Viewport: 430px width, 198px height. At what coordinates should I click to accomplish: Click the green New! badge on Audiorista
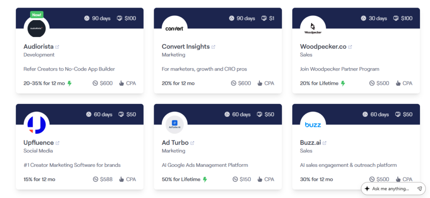click(37, 15)
